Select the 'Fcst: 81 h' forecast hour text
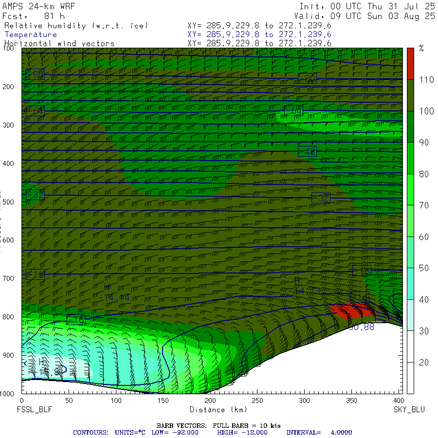The image size is (438, 438). coord(34,16)
